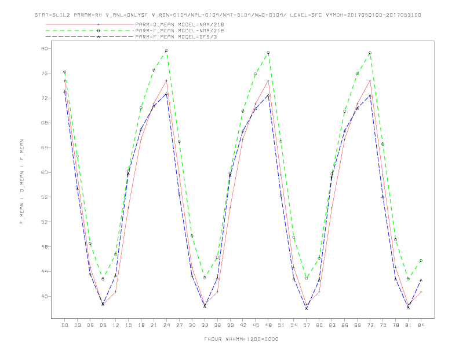Select legend label PARM=O_MEAN MODEL=NAM/218
459x354 pixels.
pos(180,24)
